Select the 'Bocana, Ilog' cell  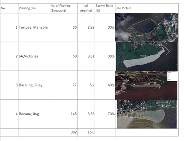(x=34, y=114)
